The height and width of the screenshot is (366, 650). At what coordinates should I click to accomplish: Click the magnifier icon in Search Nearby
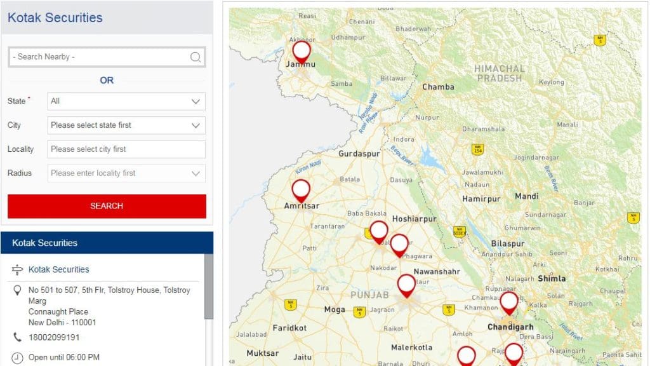pos(196,57)
